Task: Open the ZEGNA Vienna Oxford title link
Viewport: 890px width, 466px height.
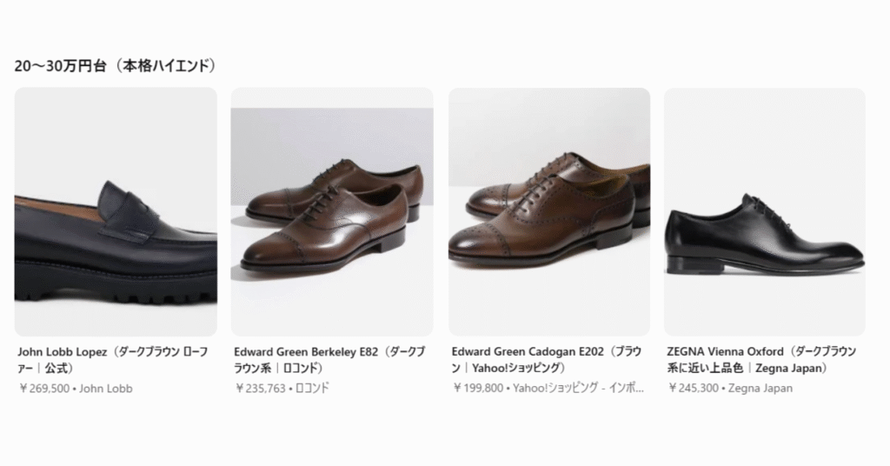Action: 761,360
